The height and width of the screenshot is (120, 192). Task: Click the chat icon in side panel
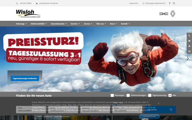tap(189, 46)
